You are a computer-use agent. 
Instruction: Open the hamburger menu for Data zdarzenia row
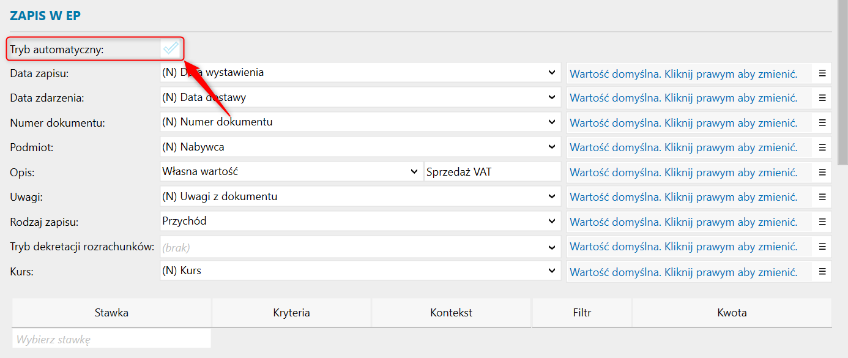tap(822, 98)
